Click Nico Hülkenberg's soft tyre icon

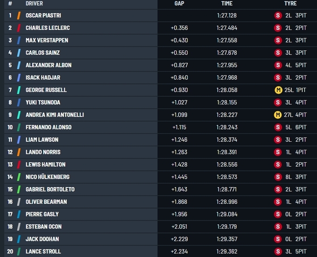click(278, 177)
